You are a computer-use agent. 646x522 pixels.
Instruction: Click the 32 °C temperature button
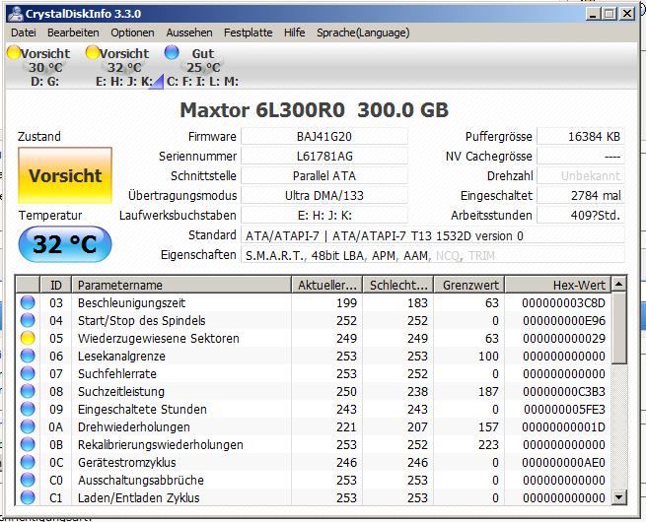tap(65, 244)
